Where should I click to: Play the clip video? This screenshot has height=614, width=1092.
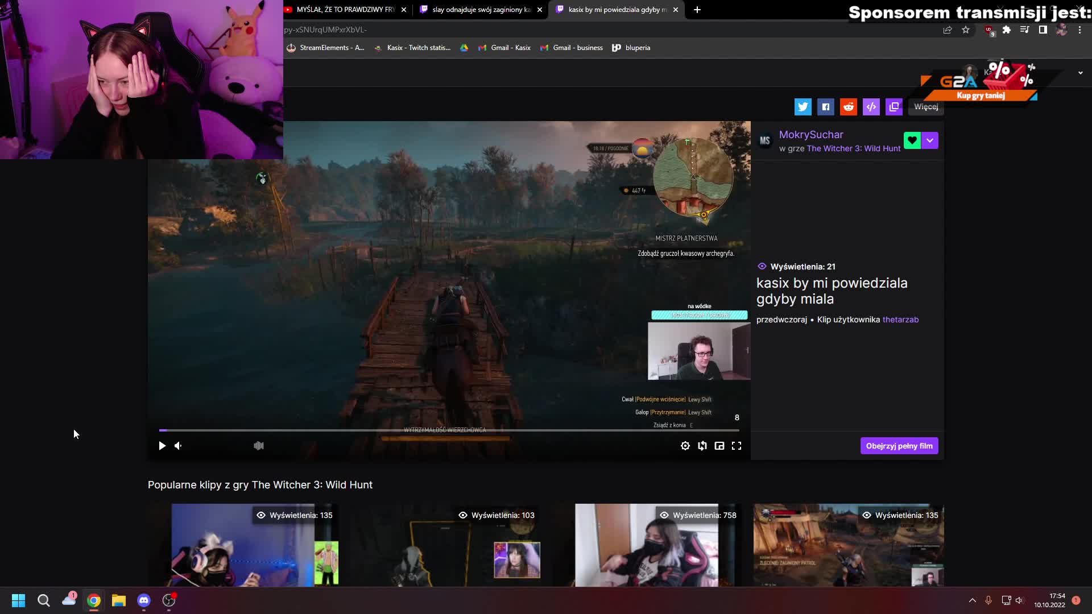(x=162, y=446)
